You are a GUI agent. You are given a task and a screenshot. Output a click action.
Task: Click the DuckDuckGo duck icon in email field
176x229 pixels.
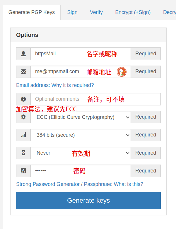pos(122,72)
